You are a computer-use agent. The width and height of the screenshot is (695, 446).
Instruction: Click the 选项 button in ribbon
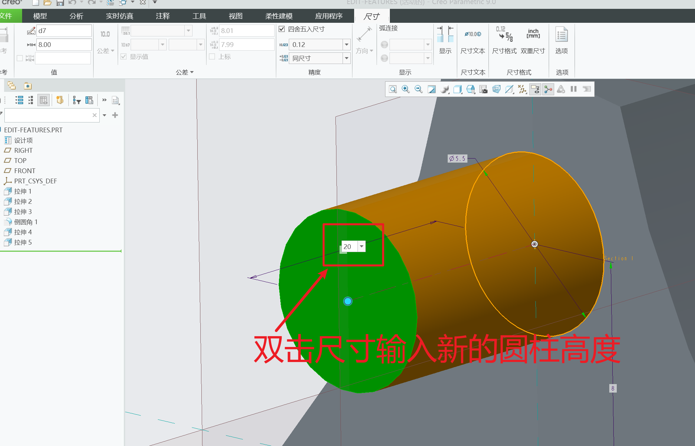click(561, 40)
